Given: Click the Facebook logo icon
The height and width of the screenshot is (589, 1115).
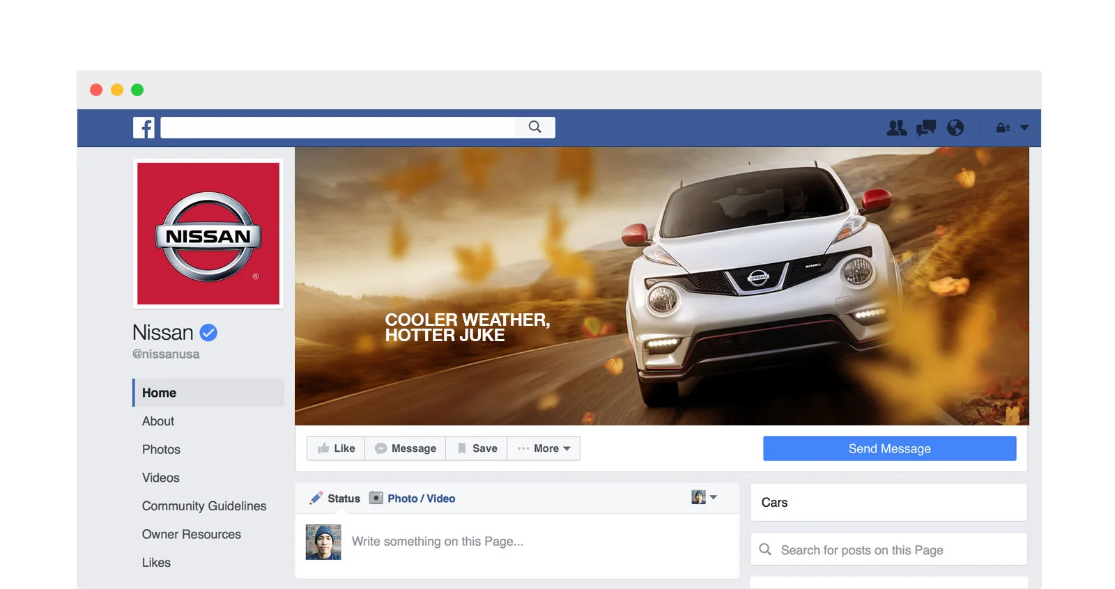Looking at the screenshot, I should click(144, 127).
